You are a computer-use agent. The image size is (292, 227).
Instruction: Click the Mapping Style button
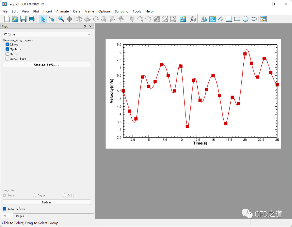47,65
